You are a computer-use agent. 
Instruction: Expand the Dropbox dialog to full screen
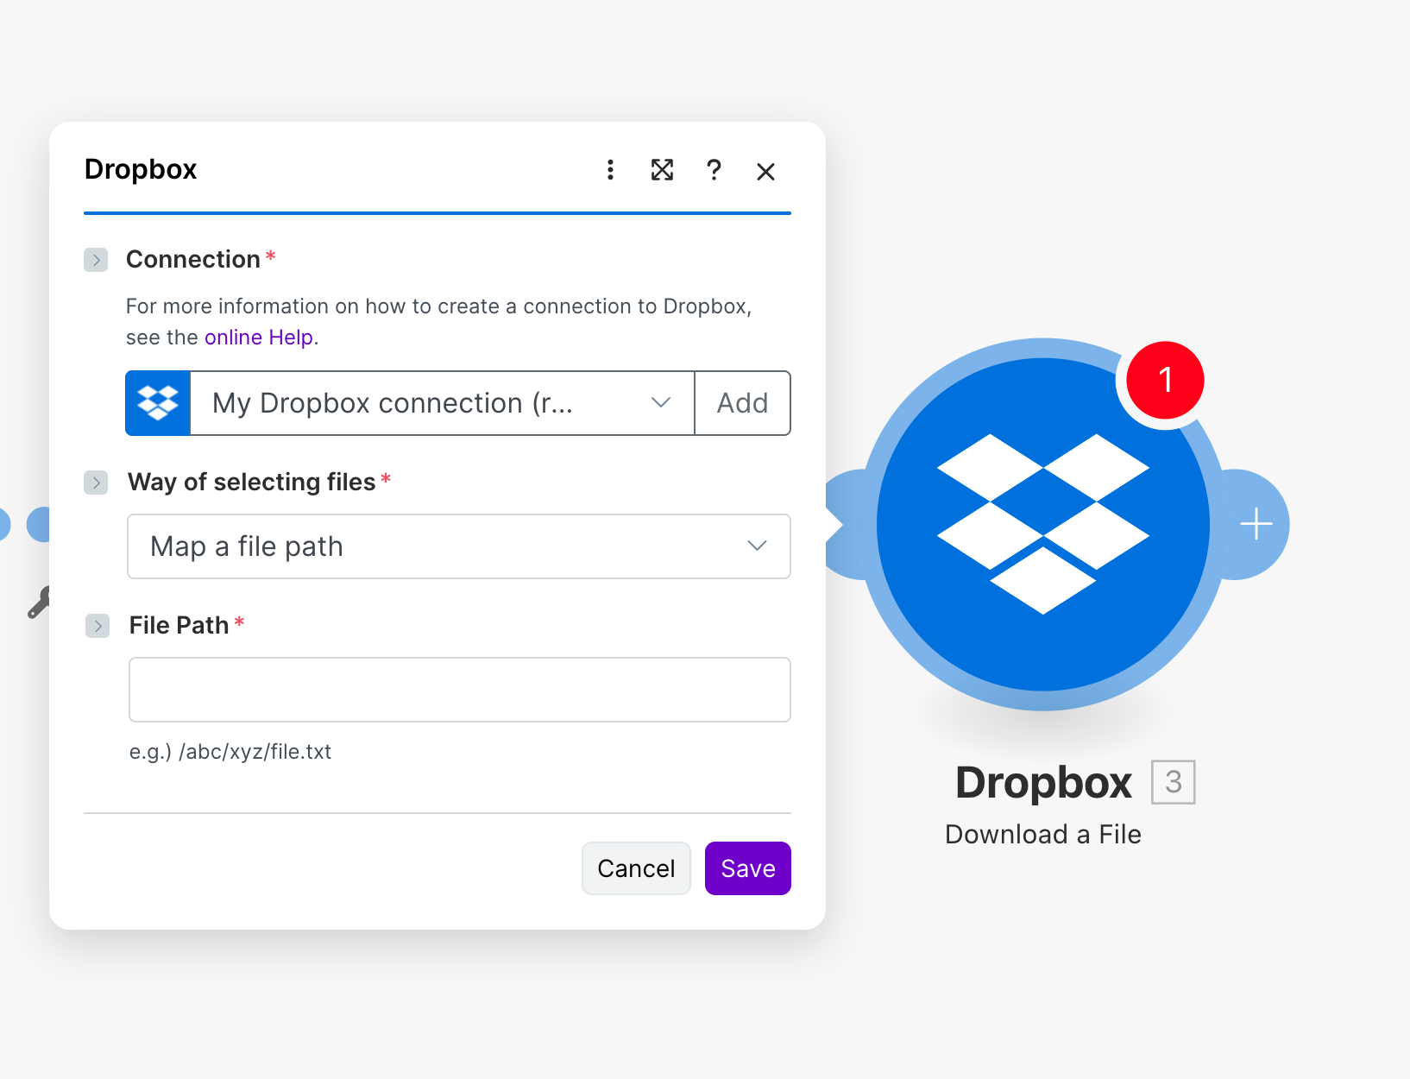[662, 170]
